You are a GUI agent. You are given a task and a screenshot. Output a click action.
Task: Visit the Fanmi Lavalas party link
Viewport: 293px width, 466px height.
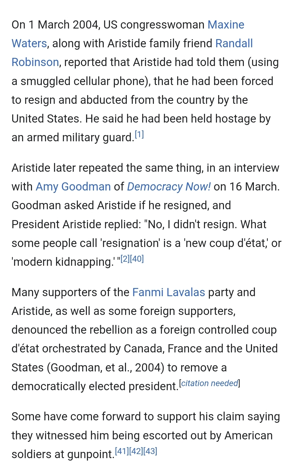click(x=168, y=292)
